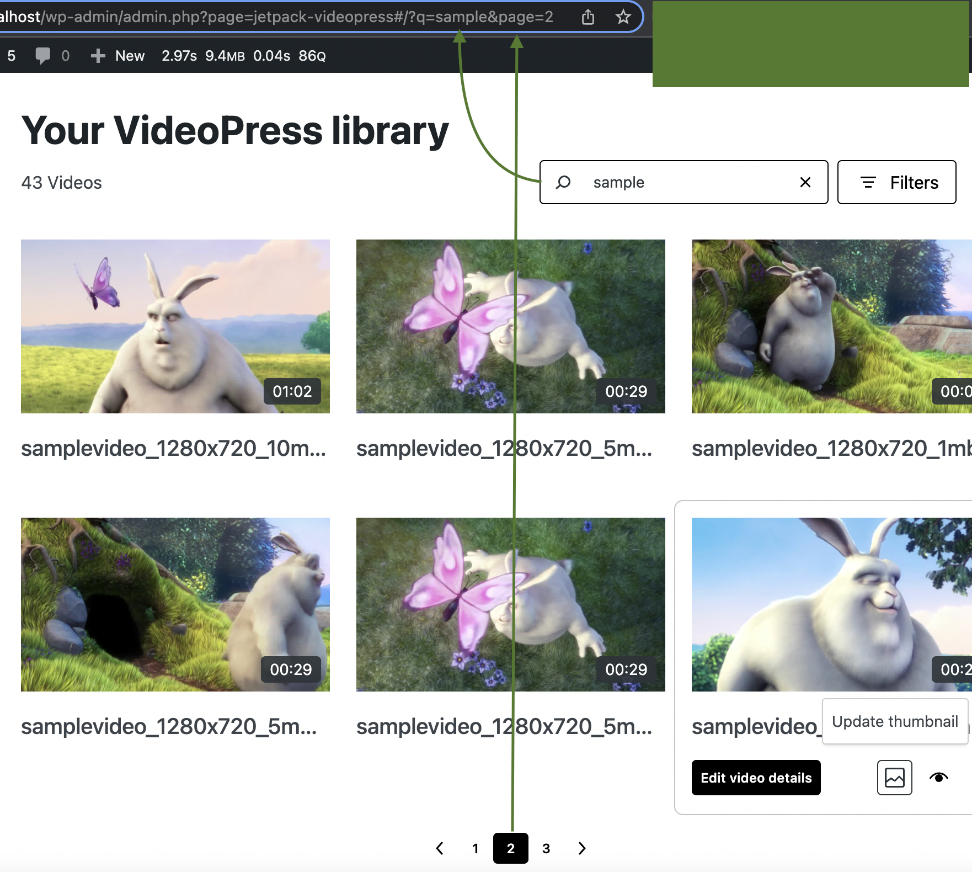Screen dimensions: 972x872
Task: Select current page 2 button
Action: click(511, 848)
